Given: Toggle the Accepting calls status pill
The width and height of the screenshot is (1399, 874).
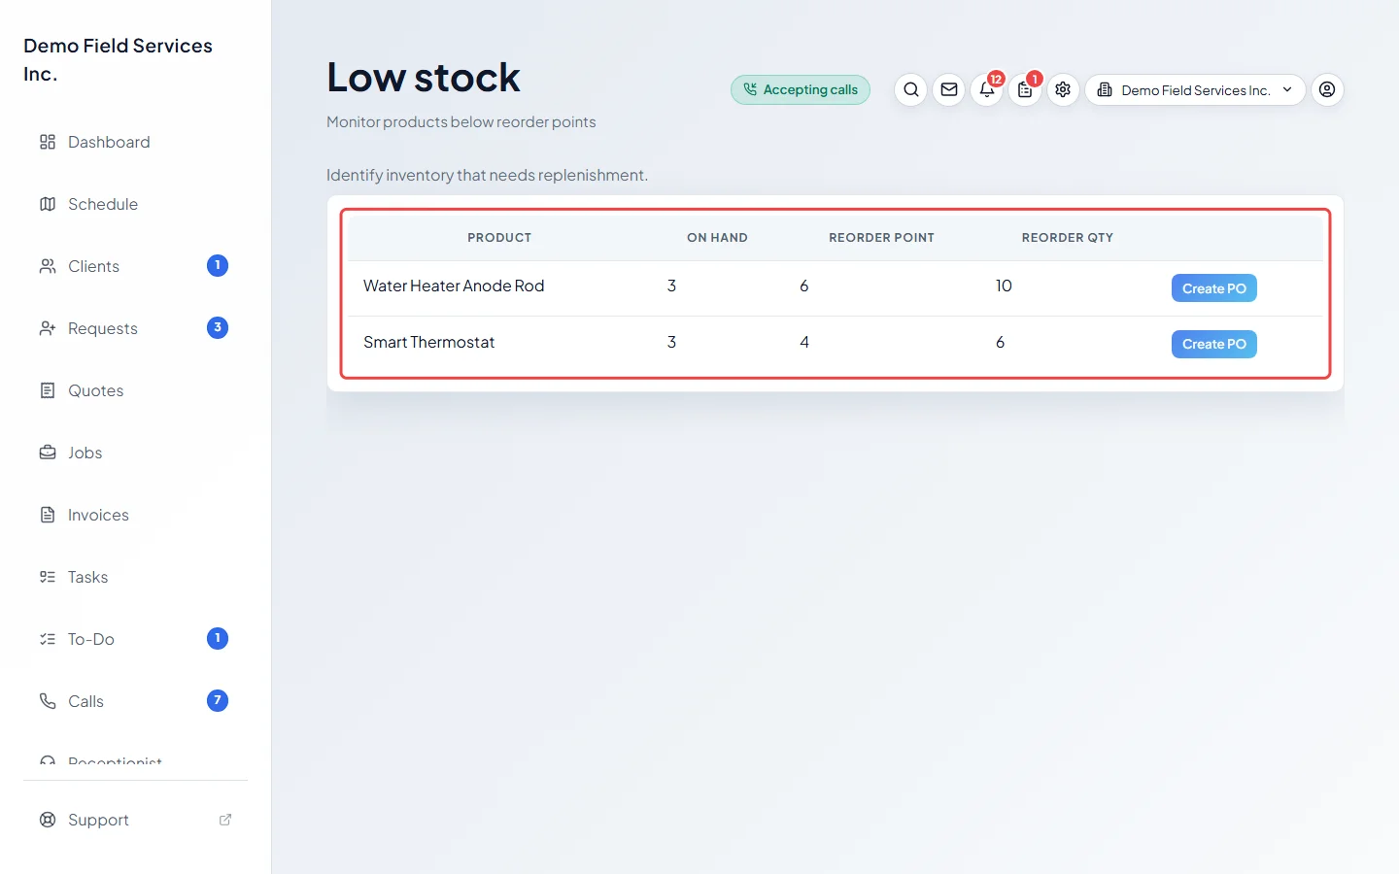Looking at the screenshot, I should (801, 89).
